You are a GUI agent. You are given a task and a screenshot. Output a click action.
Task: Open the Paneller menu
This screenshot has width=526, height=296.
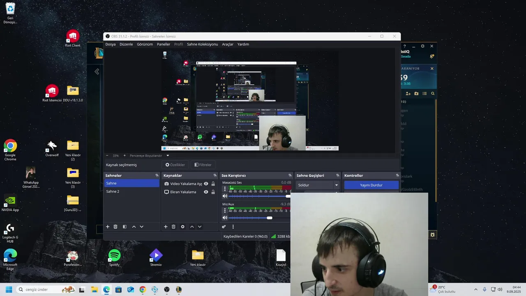click(x=164, y=44)
